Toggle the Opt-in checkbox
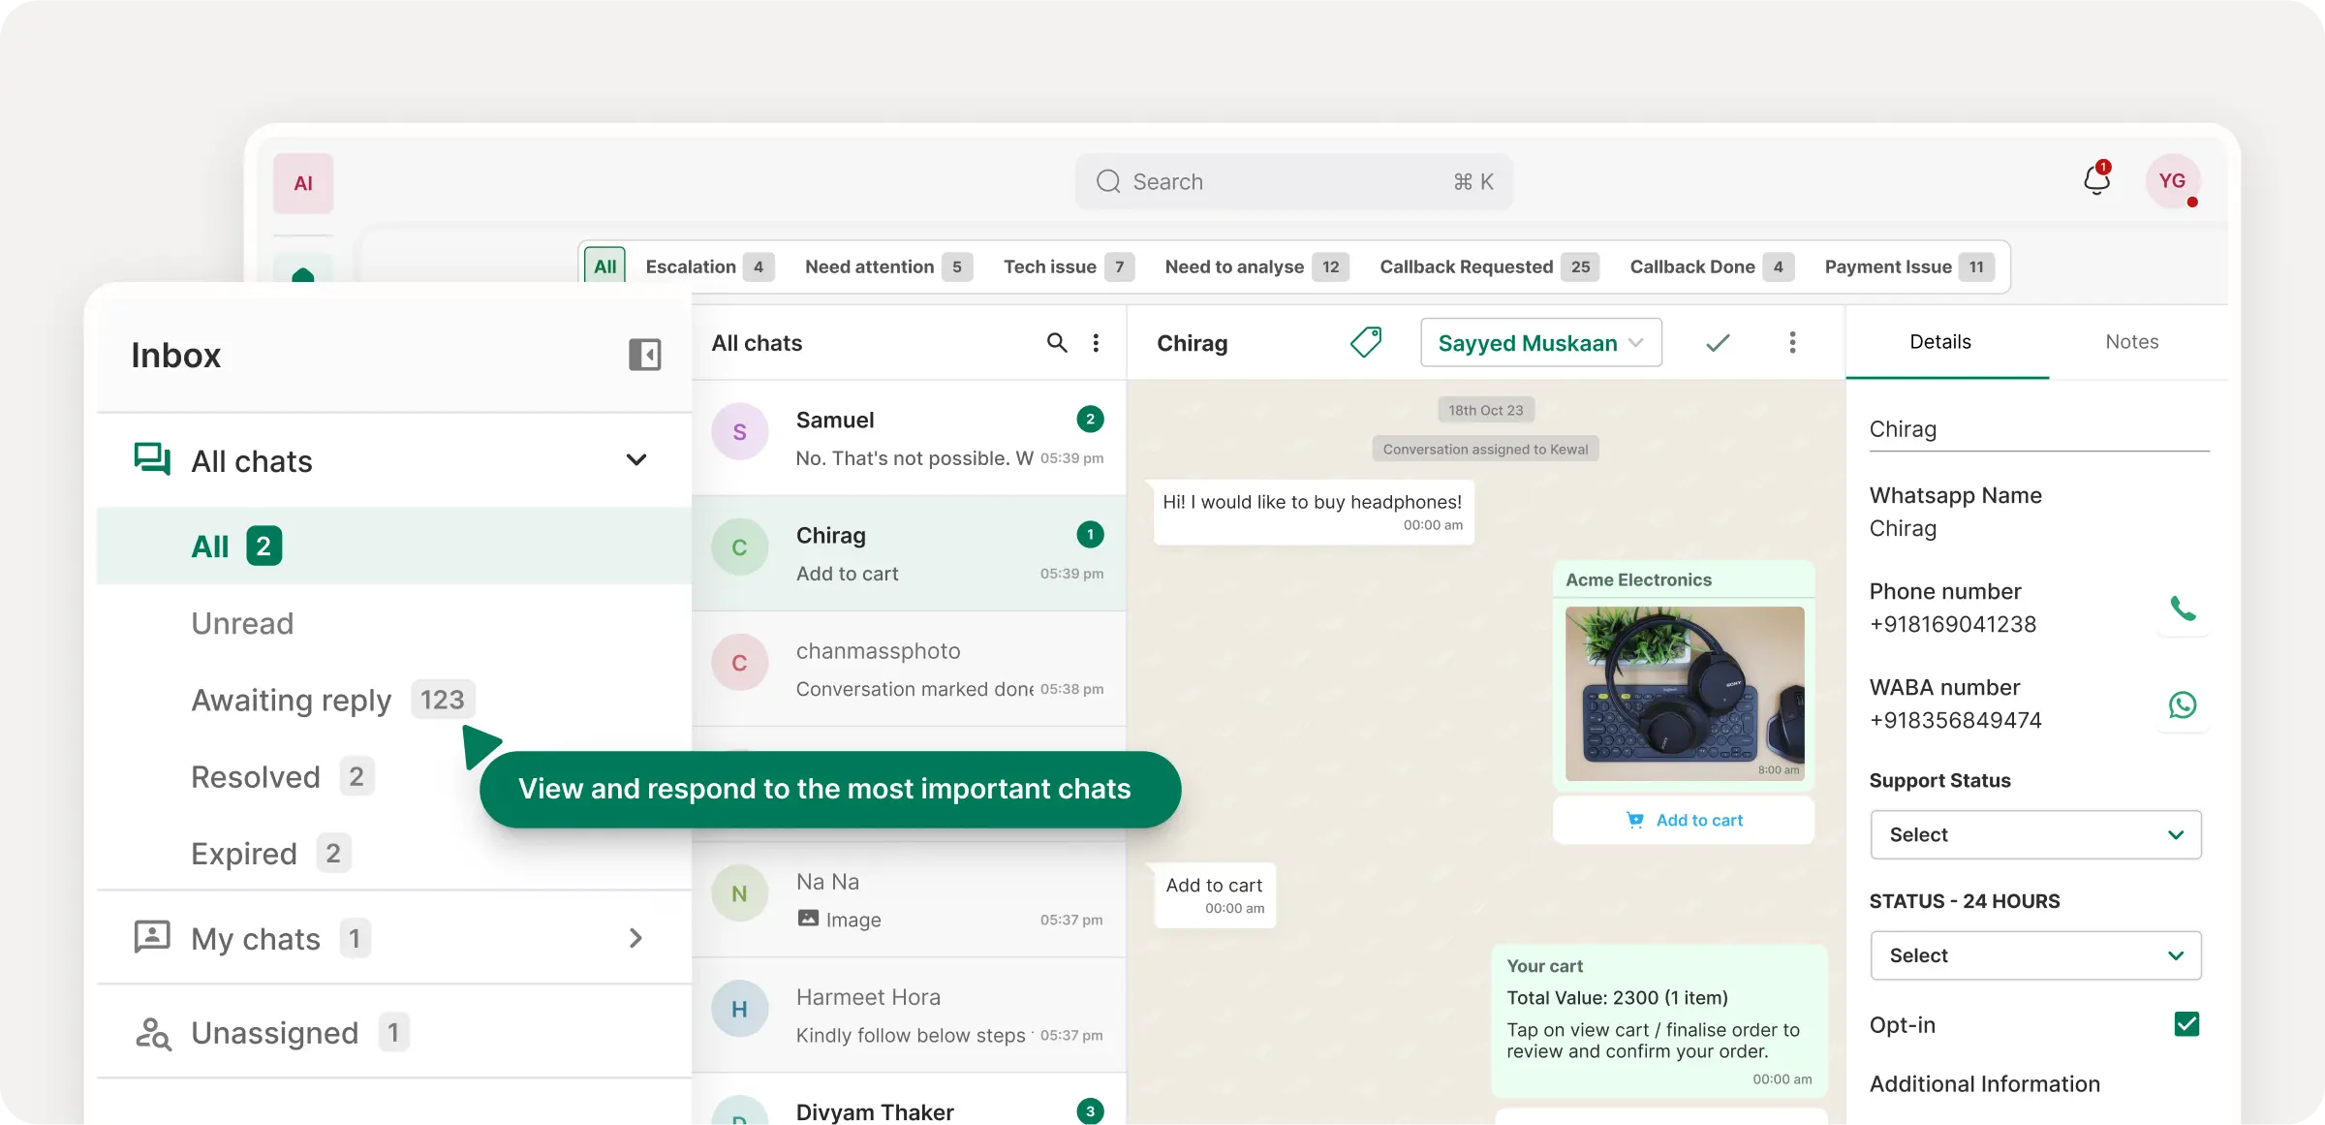 click(2188, 1024)
